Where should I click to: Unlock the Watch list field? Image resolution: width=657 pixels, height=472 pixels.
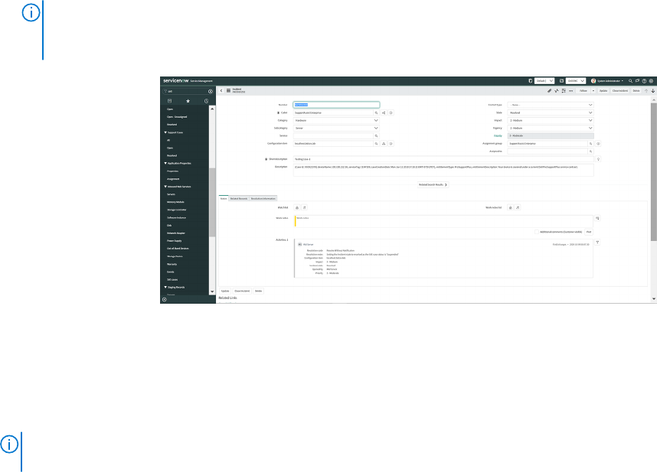click(x=297, y=207)
